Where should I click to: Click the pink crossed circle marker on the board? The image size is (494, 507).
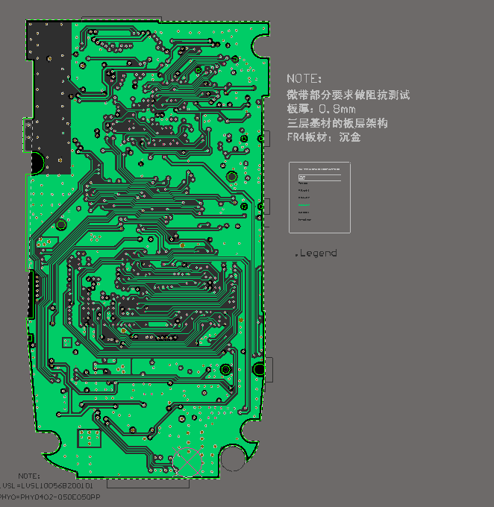click(187, 462)
